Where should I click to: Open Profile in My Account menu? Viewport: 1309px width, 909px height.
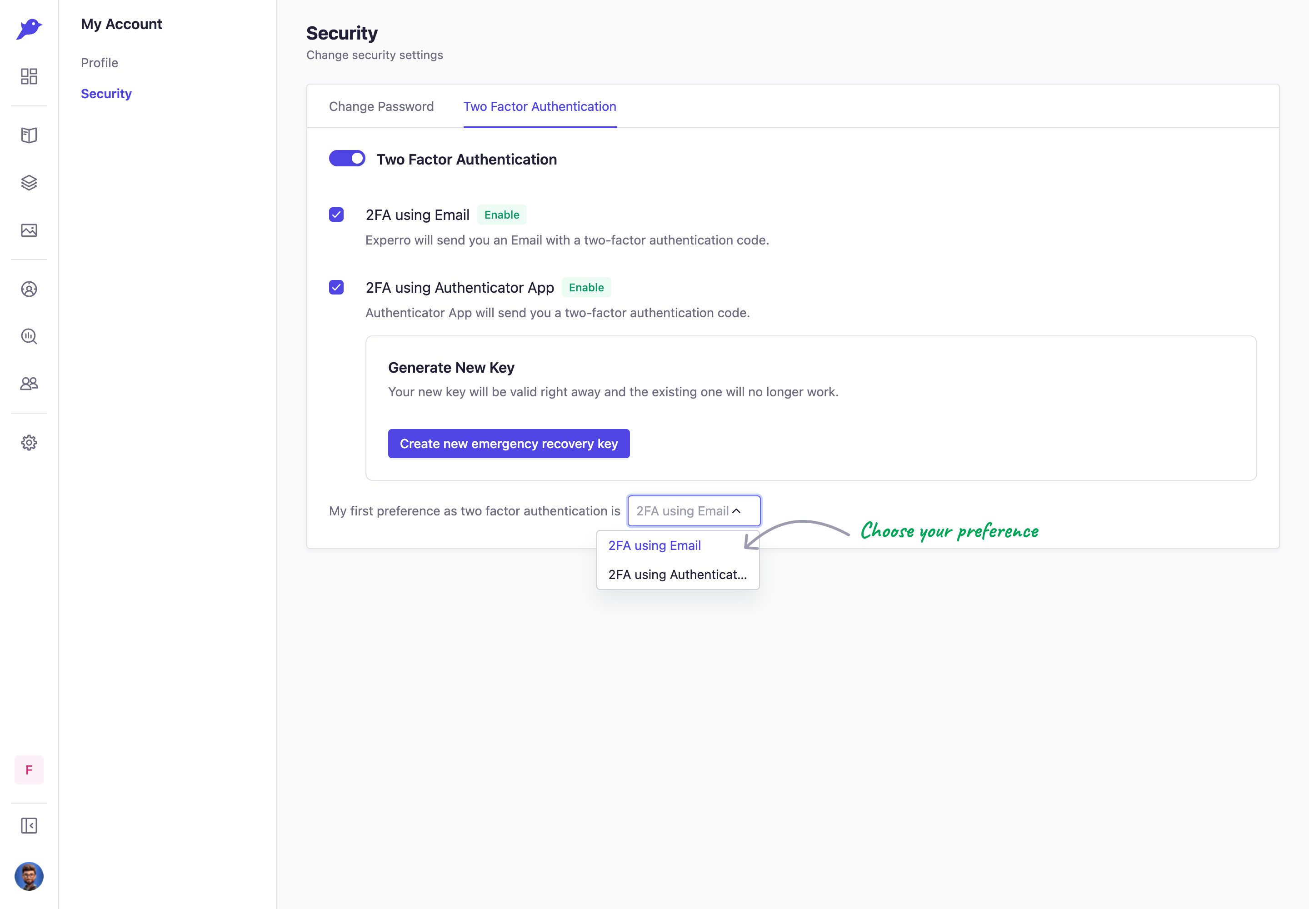click(99, 63)
